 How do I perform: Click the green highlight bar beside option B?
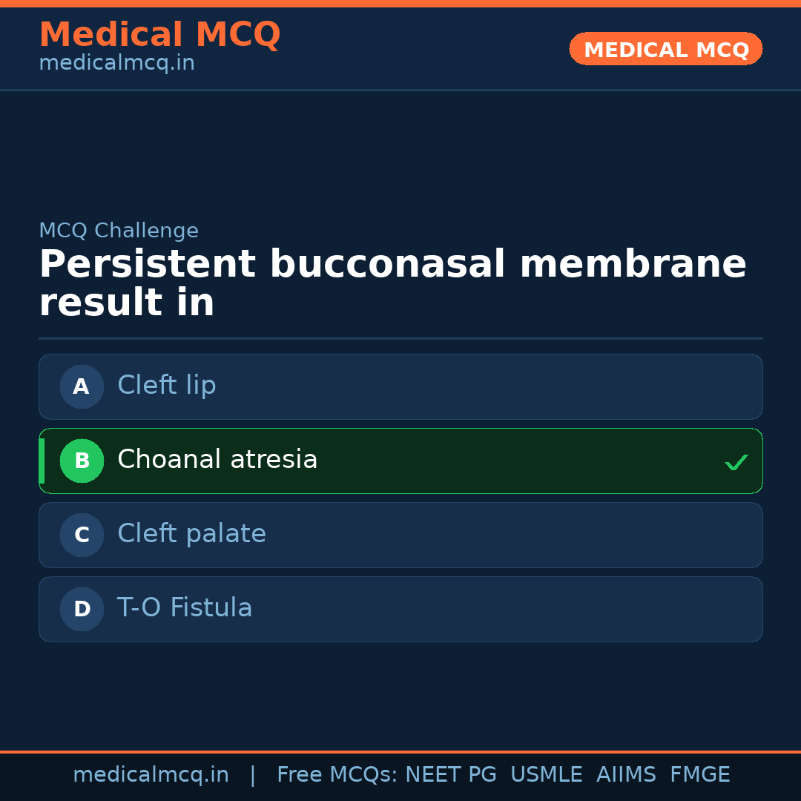[41, 461]
